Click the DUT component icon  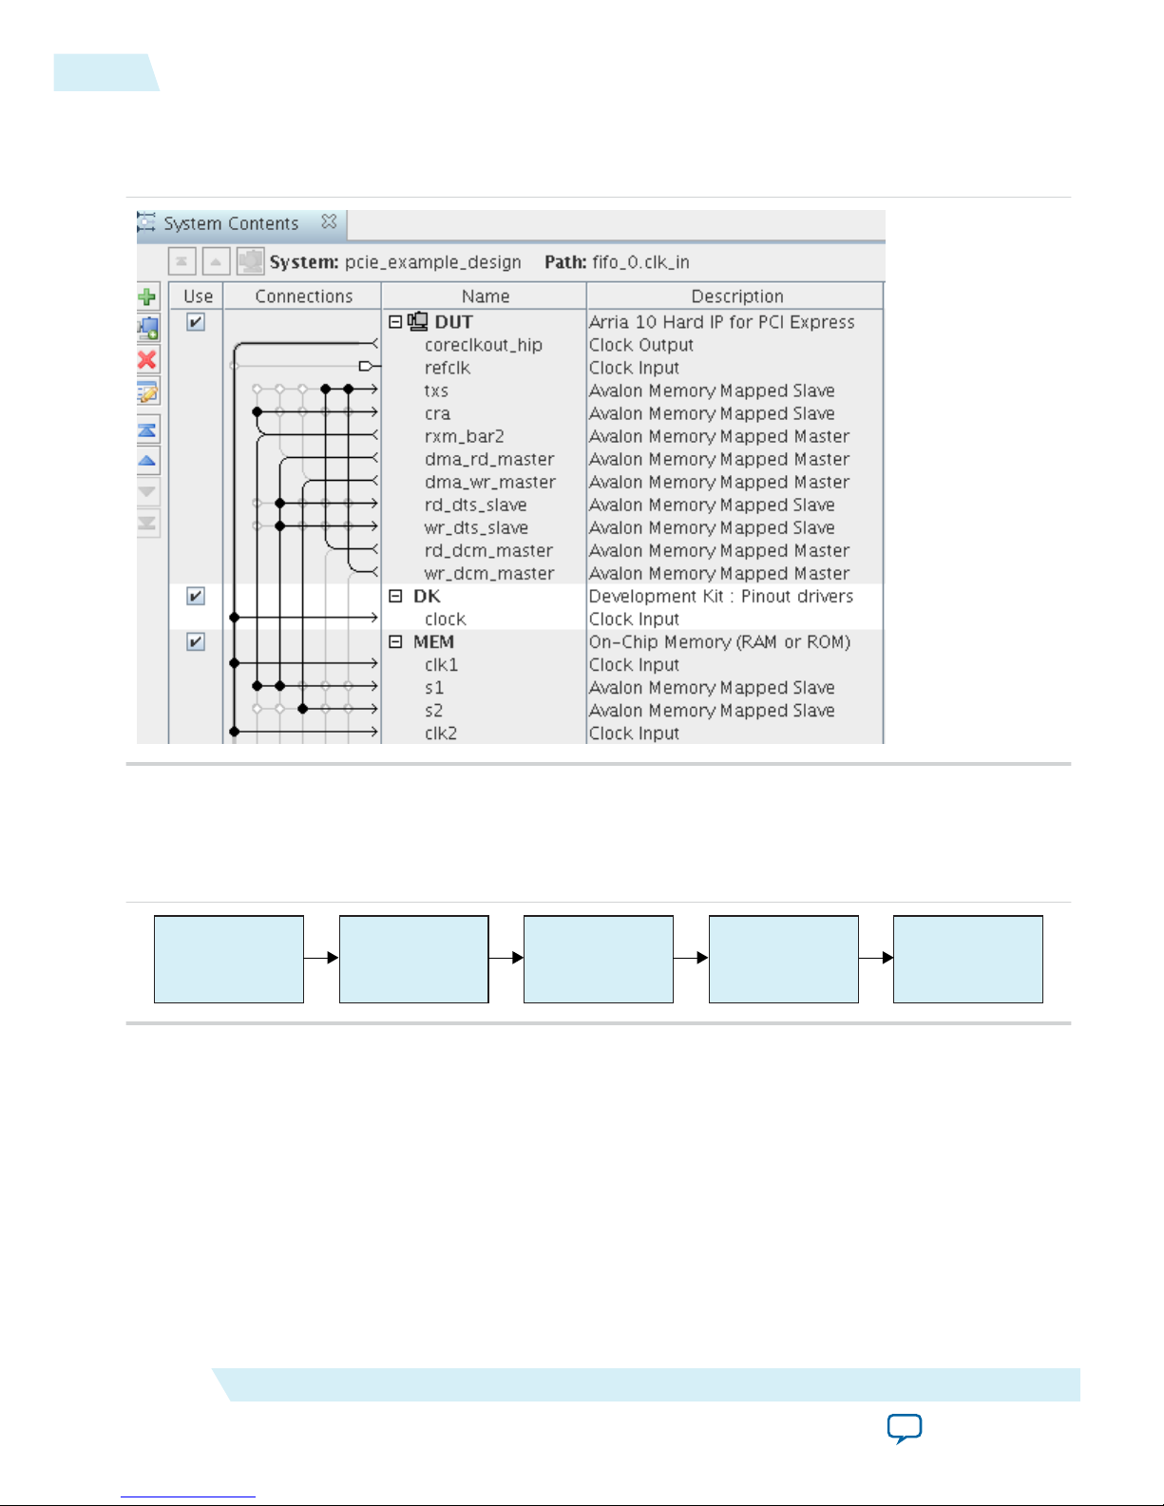point(418,321)
